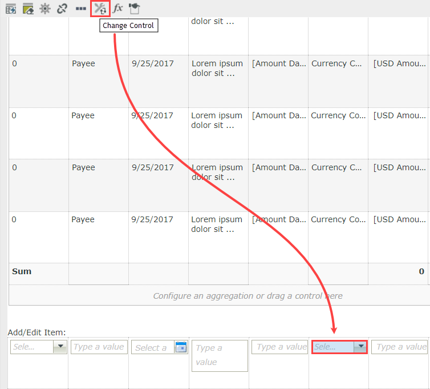Click the table with lightning bolt icon
Viewport: 430px width, 389px height.
click(x=11, y=9)
